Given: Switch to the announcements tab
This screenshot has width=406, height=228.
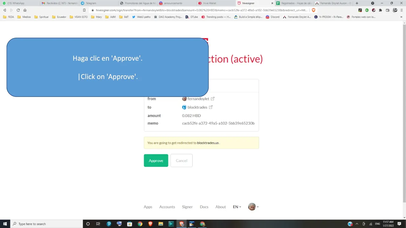Looking at the screenshot, I should [177, 3].
